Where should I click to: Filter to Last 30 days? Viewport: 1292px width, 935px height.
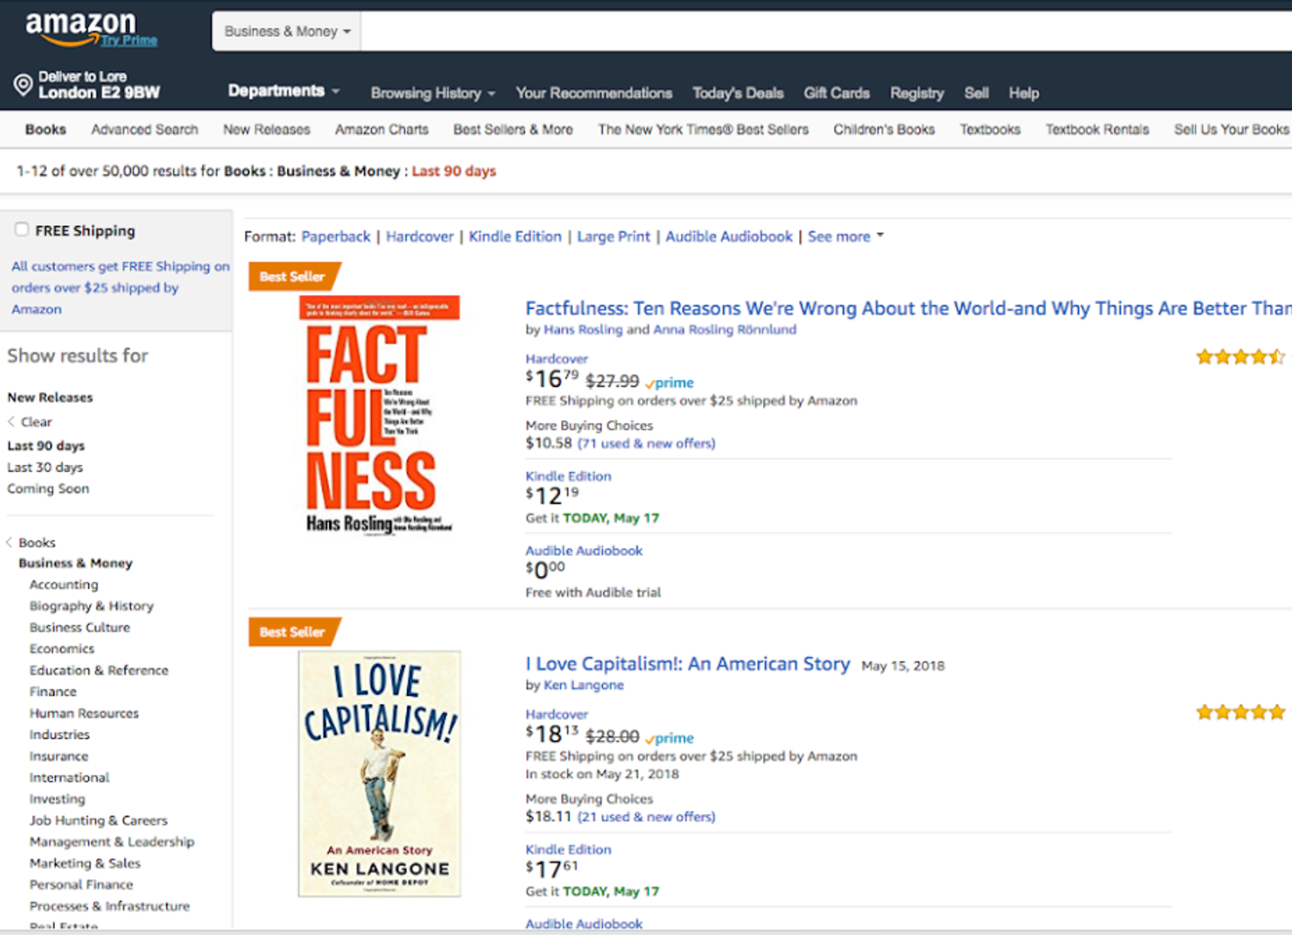(45, 467)
